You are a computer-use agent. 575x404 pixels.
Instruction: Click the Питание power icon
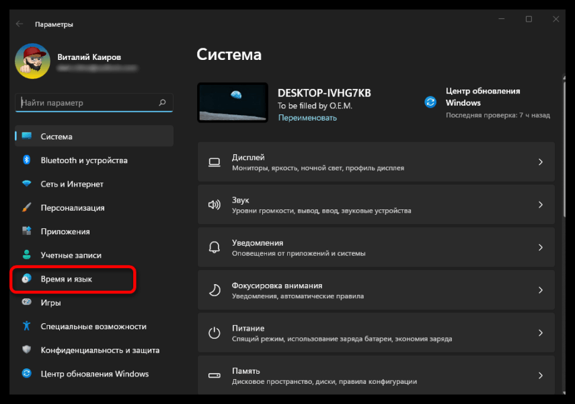point(214,333)
